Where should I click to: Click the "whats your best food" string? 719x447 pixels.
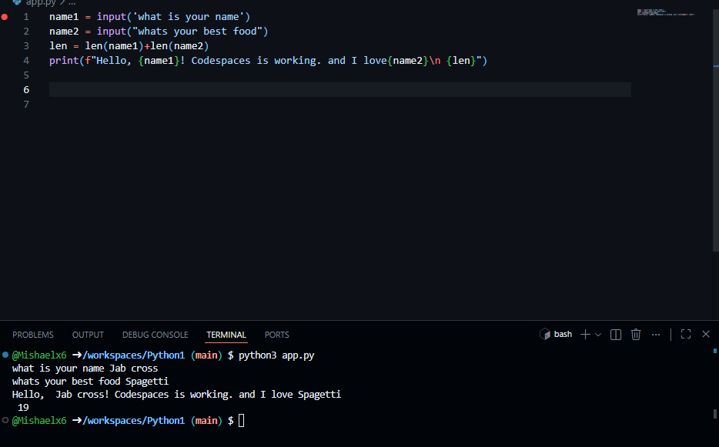click(x=197, y=32)
